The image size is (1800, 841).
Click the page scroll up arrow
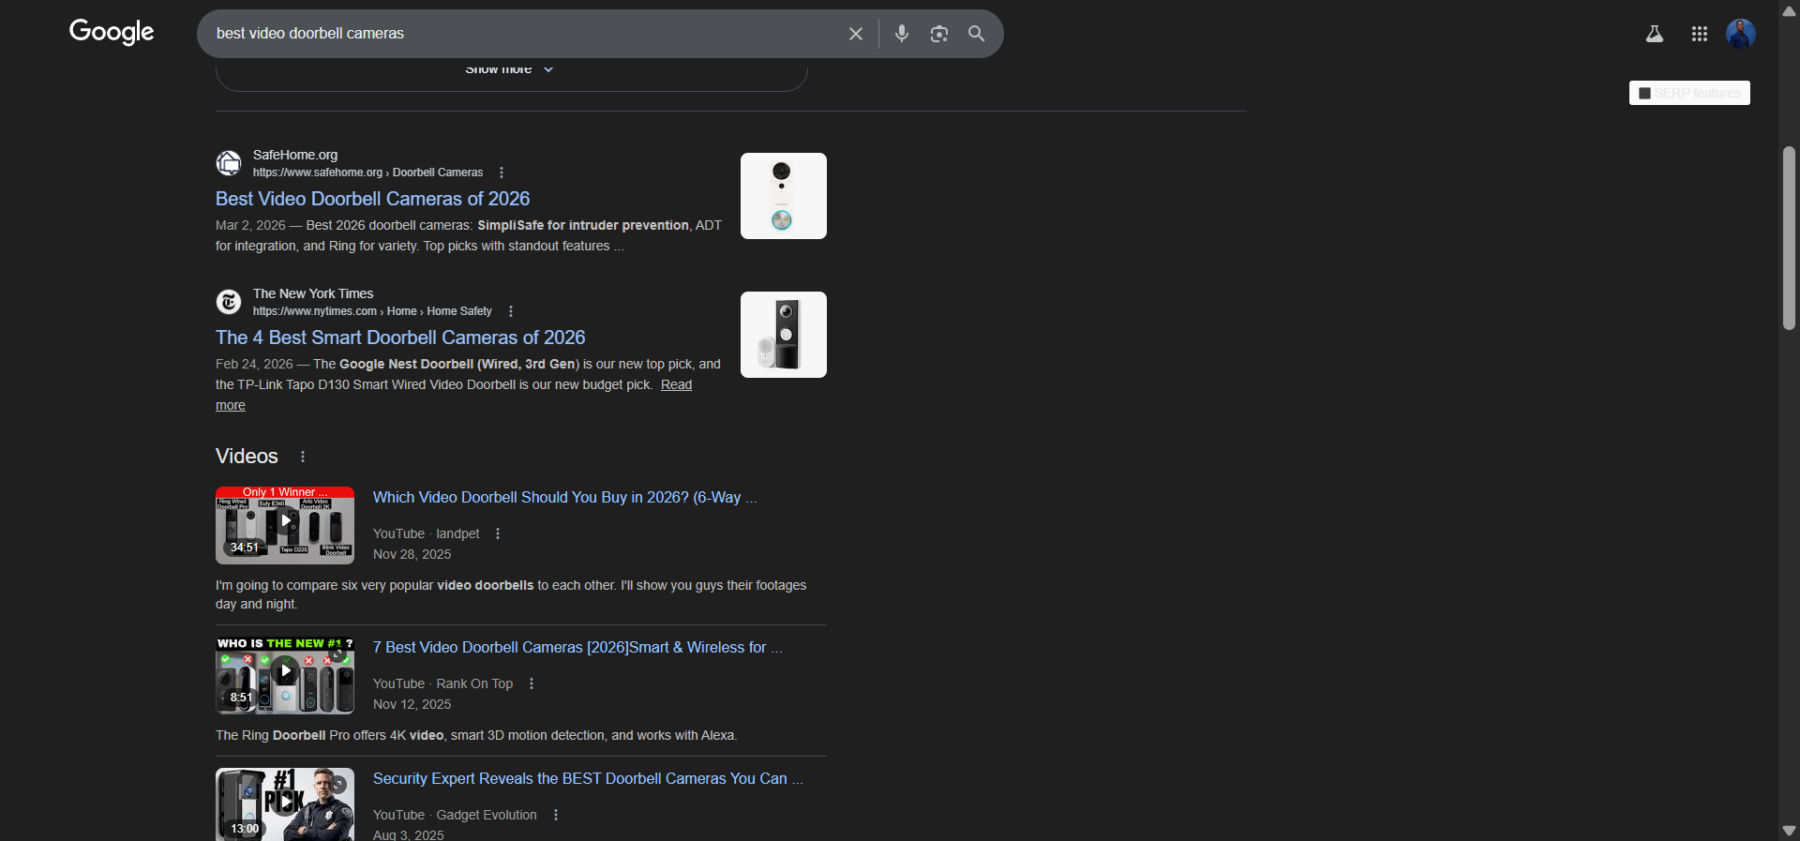tap(1789, 10)
